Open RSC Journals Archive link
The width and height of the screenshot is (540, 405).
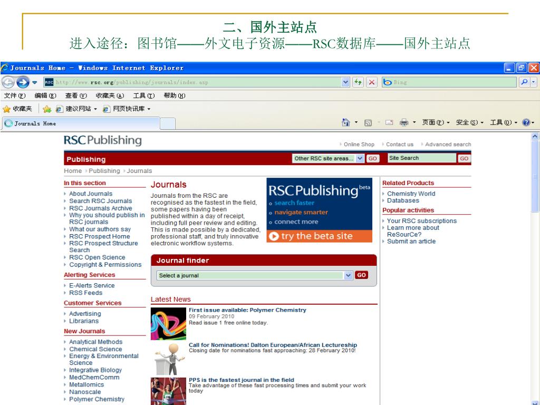click(x=101, y=208)
